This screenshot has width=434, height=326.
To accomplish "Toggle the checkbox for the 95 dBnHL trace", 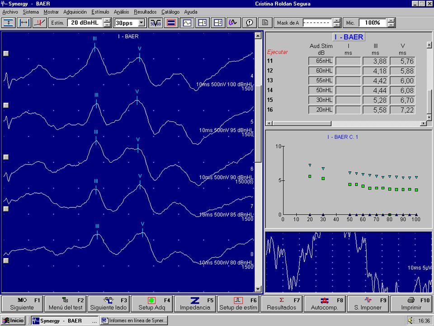I will pos(6,105).
